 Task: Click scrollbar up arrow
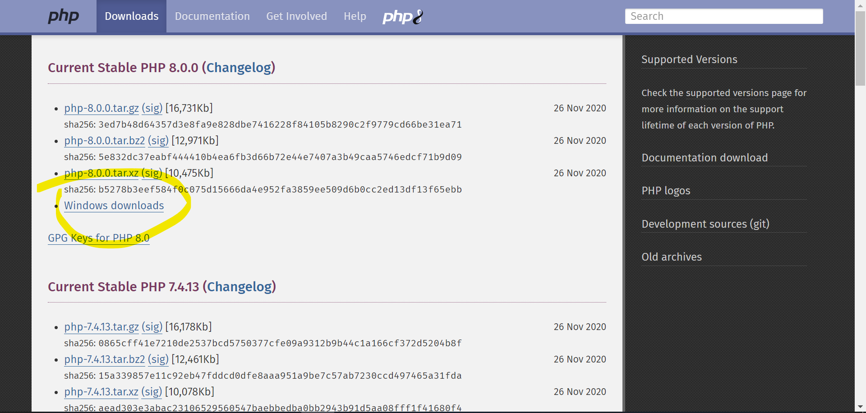pos(860,5)
